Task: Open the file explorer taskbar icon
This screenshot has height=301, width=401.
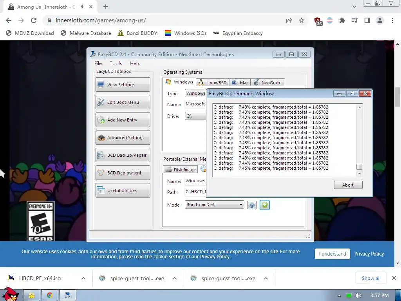Action: pos(32,296)
